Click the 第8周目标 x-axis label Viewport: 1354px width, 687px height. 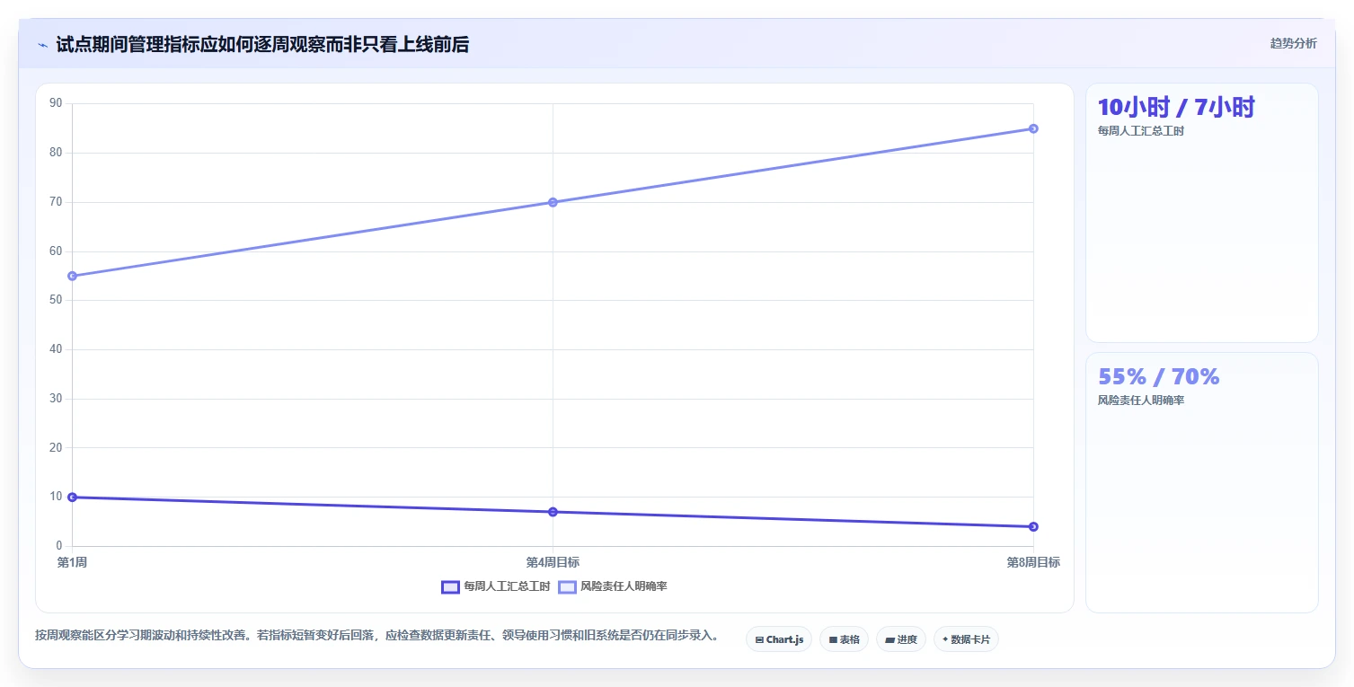[x=1033, y=562]
